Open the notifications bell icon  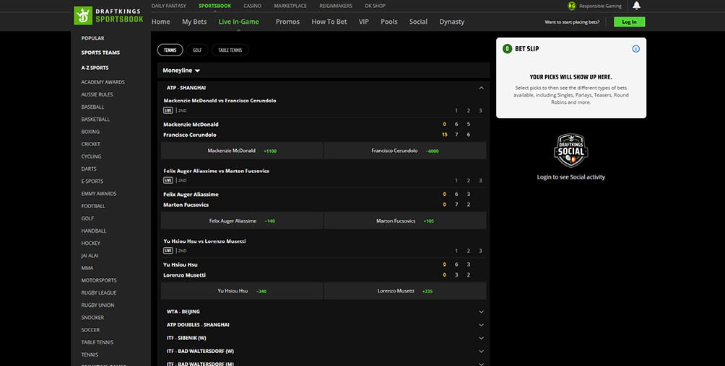637,6
